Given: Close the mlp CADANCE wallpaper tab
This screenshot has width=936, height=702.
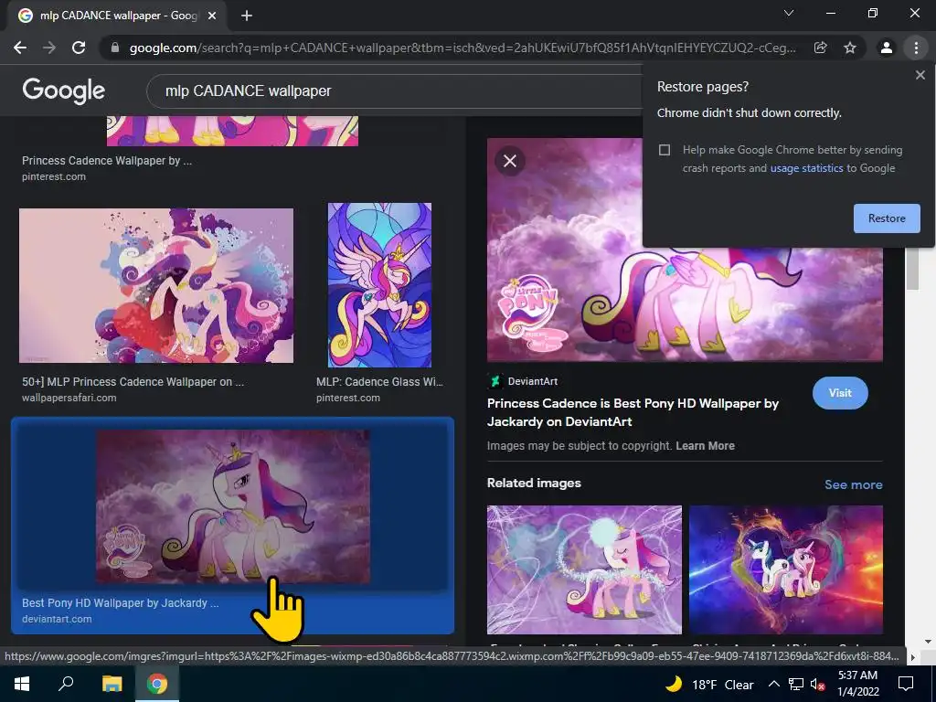Looking at the screenshot, I should (212, 16).
